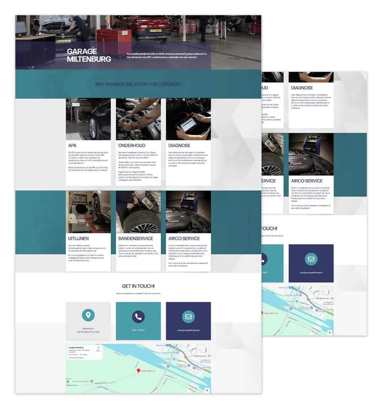The height and width of the screenshot is (407, 384).
Task: Click the tyre photo above BANDENSERVICE
Action: pos(138,212)
